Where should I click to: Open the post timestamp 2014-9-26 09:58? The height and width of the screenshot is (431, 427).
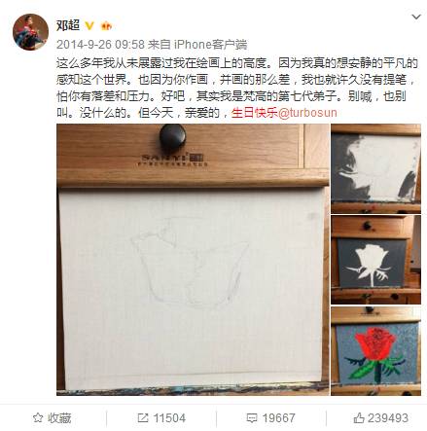point(100,45)
